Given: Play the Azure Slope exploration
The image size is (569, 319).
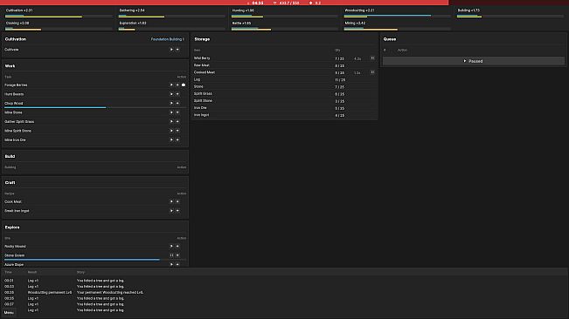Looking at the screenshot, I should coord(171,264).
